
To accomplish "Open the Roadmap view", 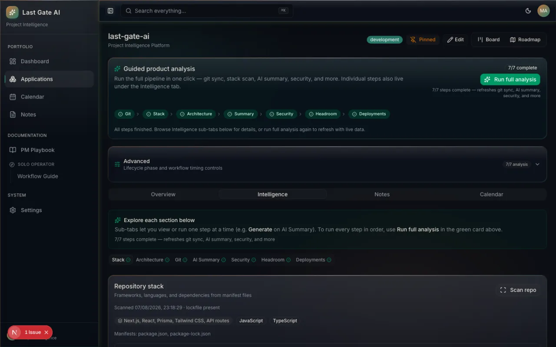I will pyautogui.click(x=525, y=39).
